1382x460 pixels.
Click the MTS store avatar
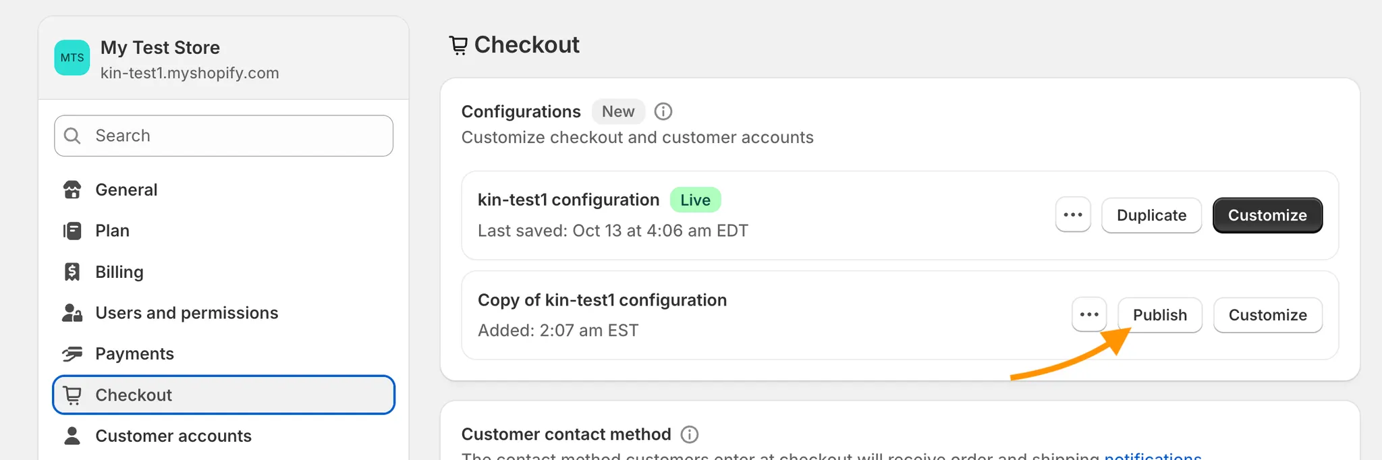[x=72, y=58]
